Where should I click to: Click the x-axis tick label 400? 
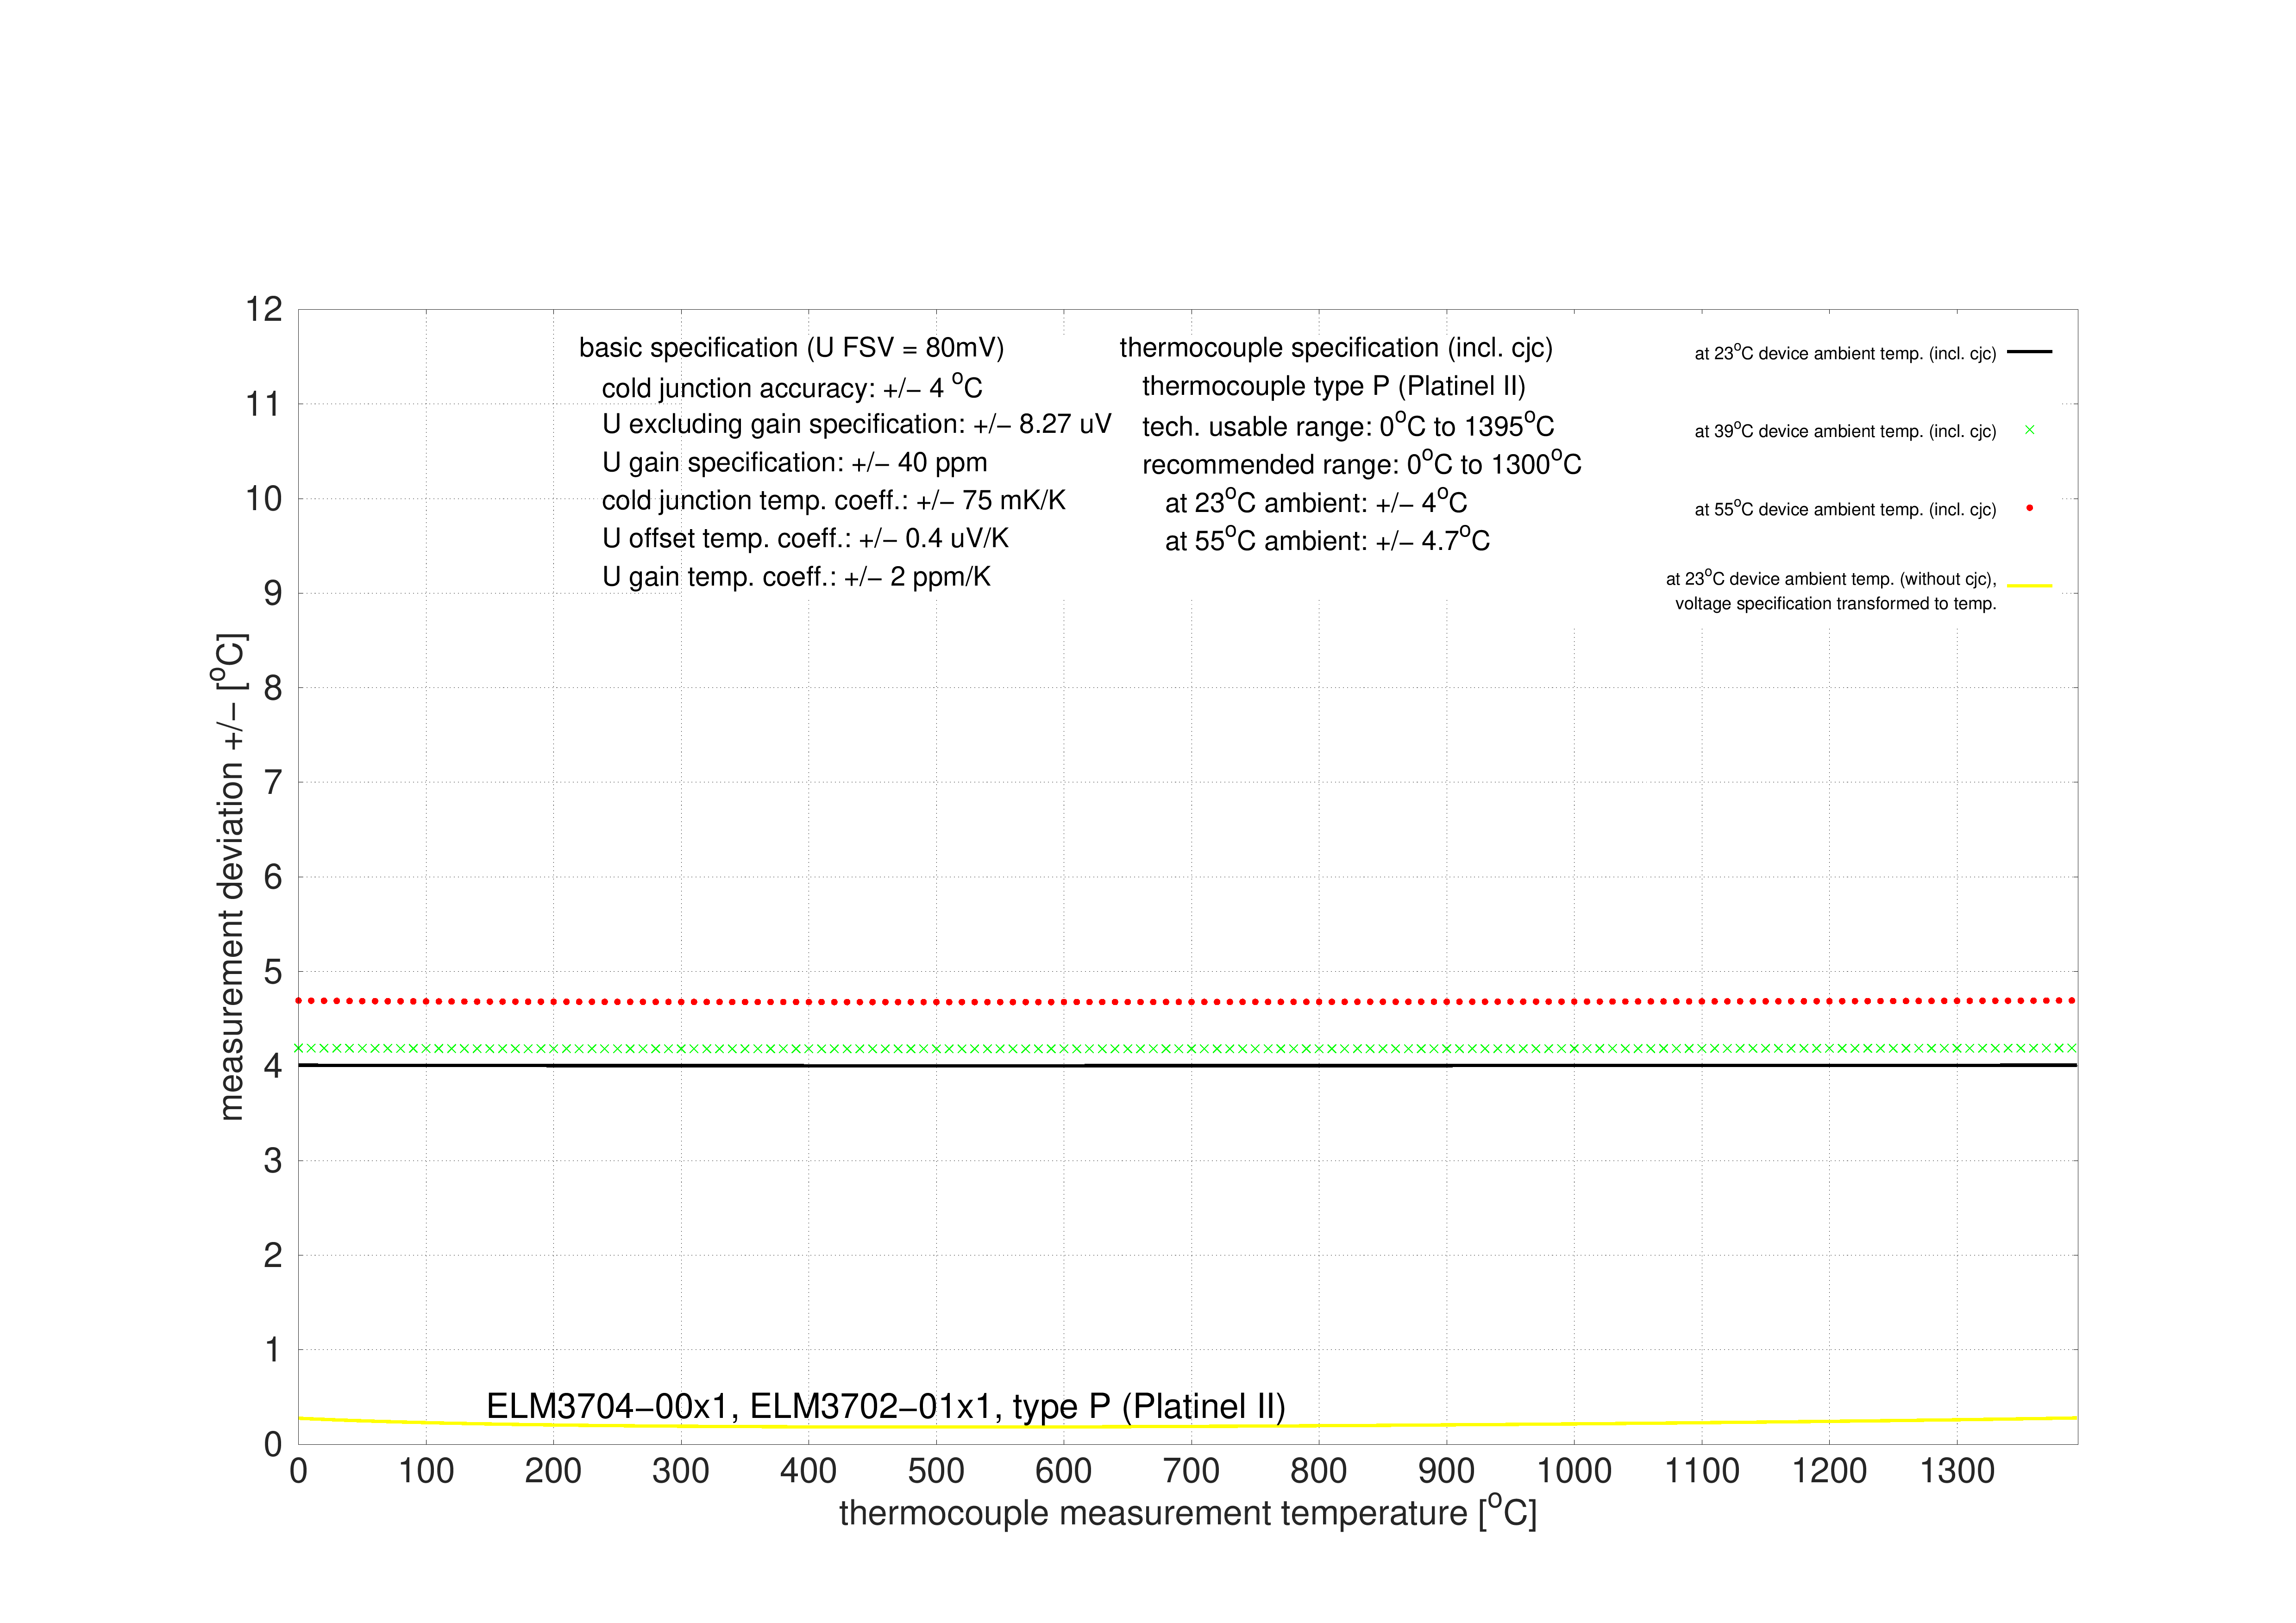click(808, 1471)
